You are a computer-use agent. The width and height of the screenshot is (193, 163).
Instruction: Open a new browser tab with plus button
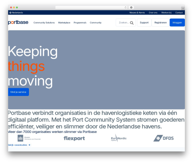(x=183, y=8)
